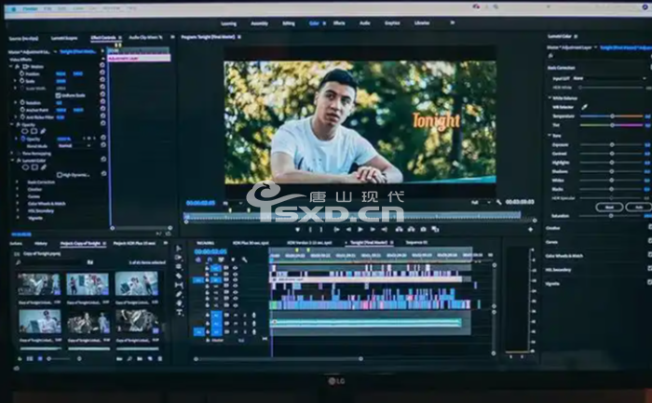Image resolution: width=652 pixels, height=403 pixels.
Task: Click the Temperature slider handle
Action: [612, 116]
